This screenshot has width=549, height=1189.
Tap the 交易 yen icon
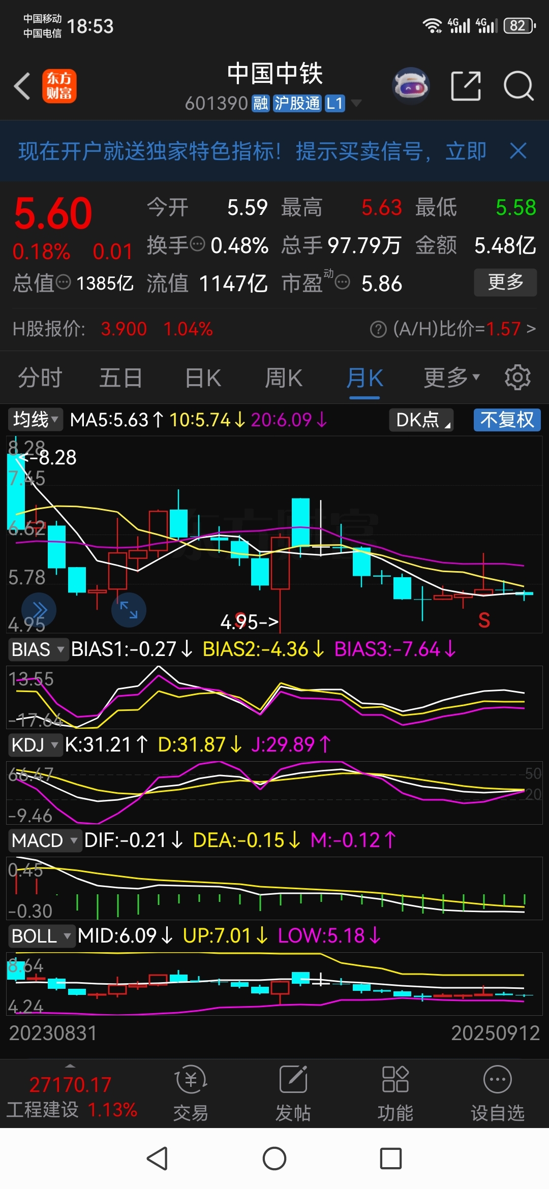[191, 1080]
